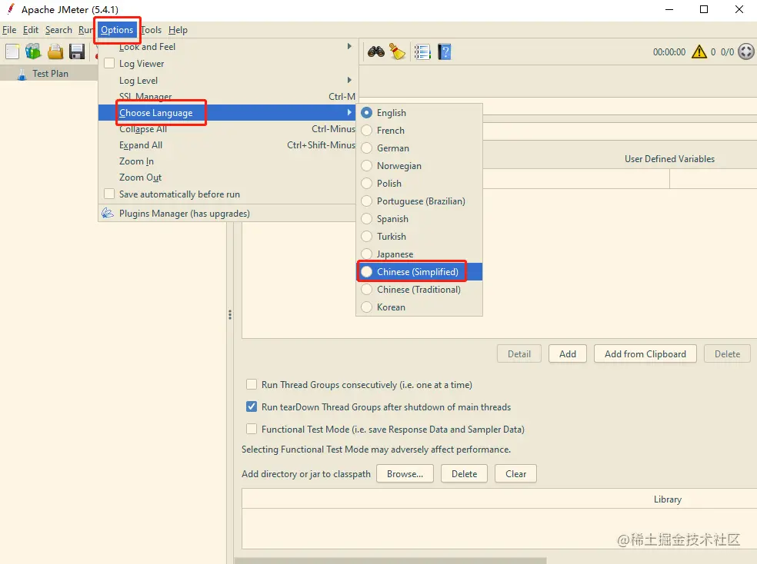Open Plugins Manager (has upgrades)
The width and height of the screenshot is (757, 564).
point(227,214)
